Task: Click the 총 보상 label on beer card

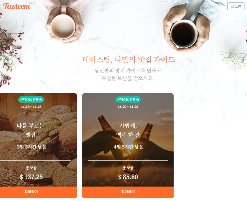Action: point(128,168)
